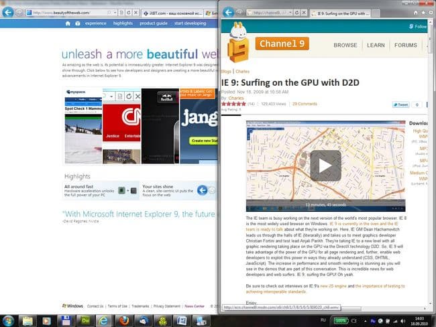Open the CNN showcase thumbnail
Screen dimensions: 436x327
pyautogui.click(x=121, y=126)
